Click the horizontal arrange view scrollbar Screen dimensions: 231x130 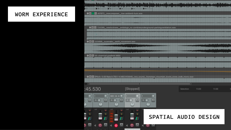coord(139,84)
